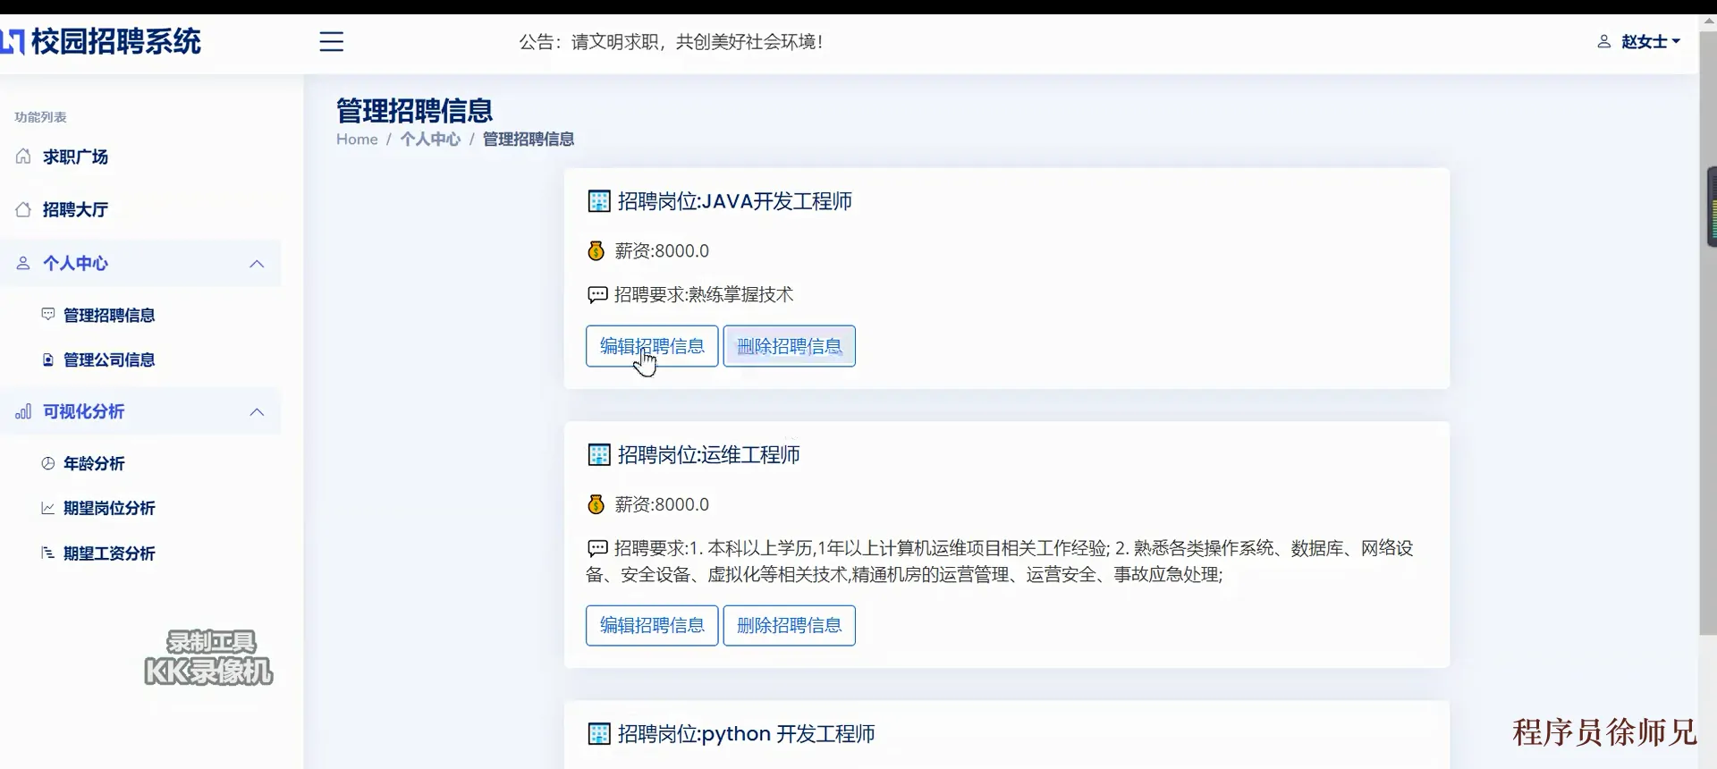Click the 校园招聘系统 logo

point(101,41)
